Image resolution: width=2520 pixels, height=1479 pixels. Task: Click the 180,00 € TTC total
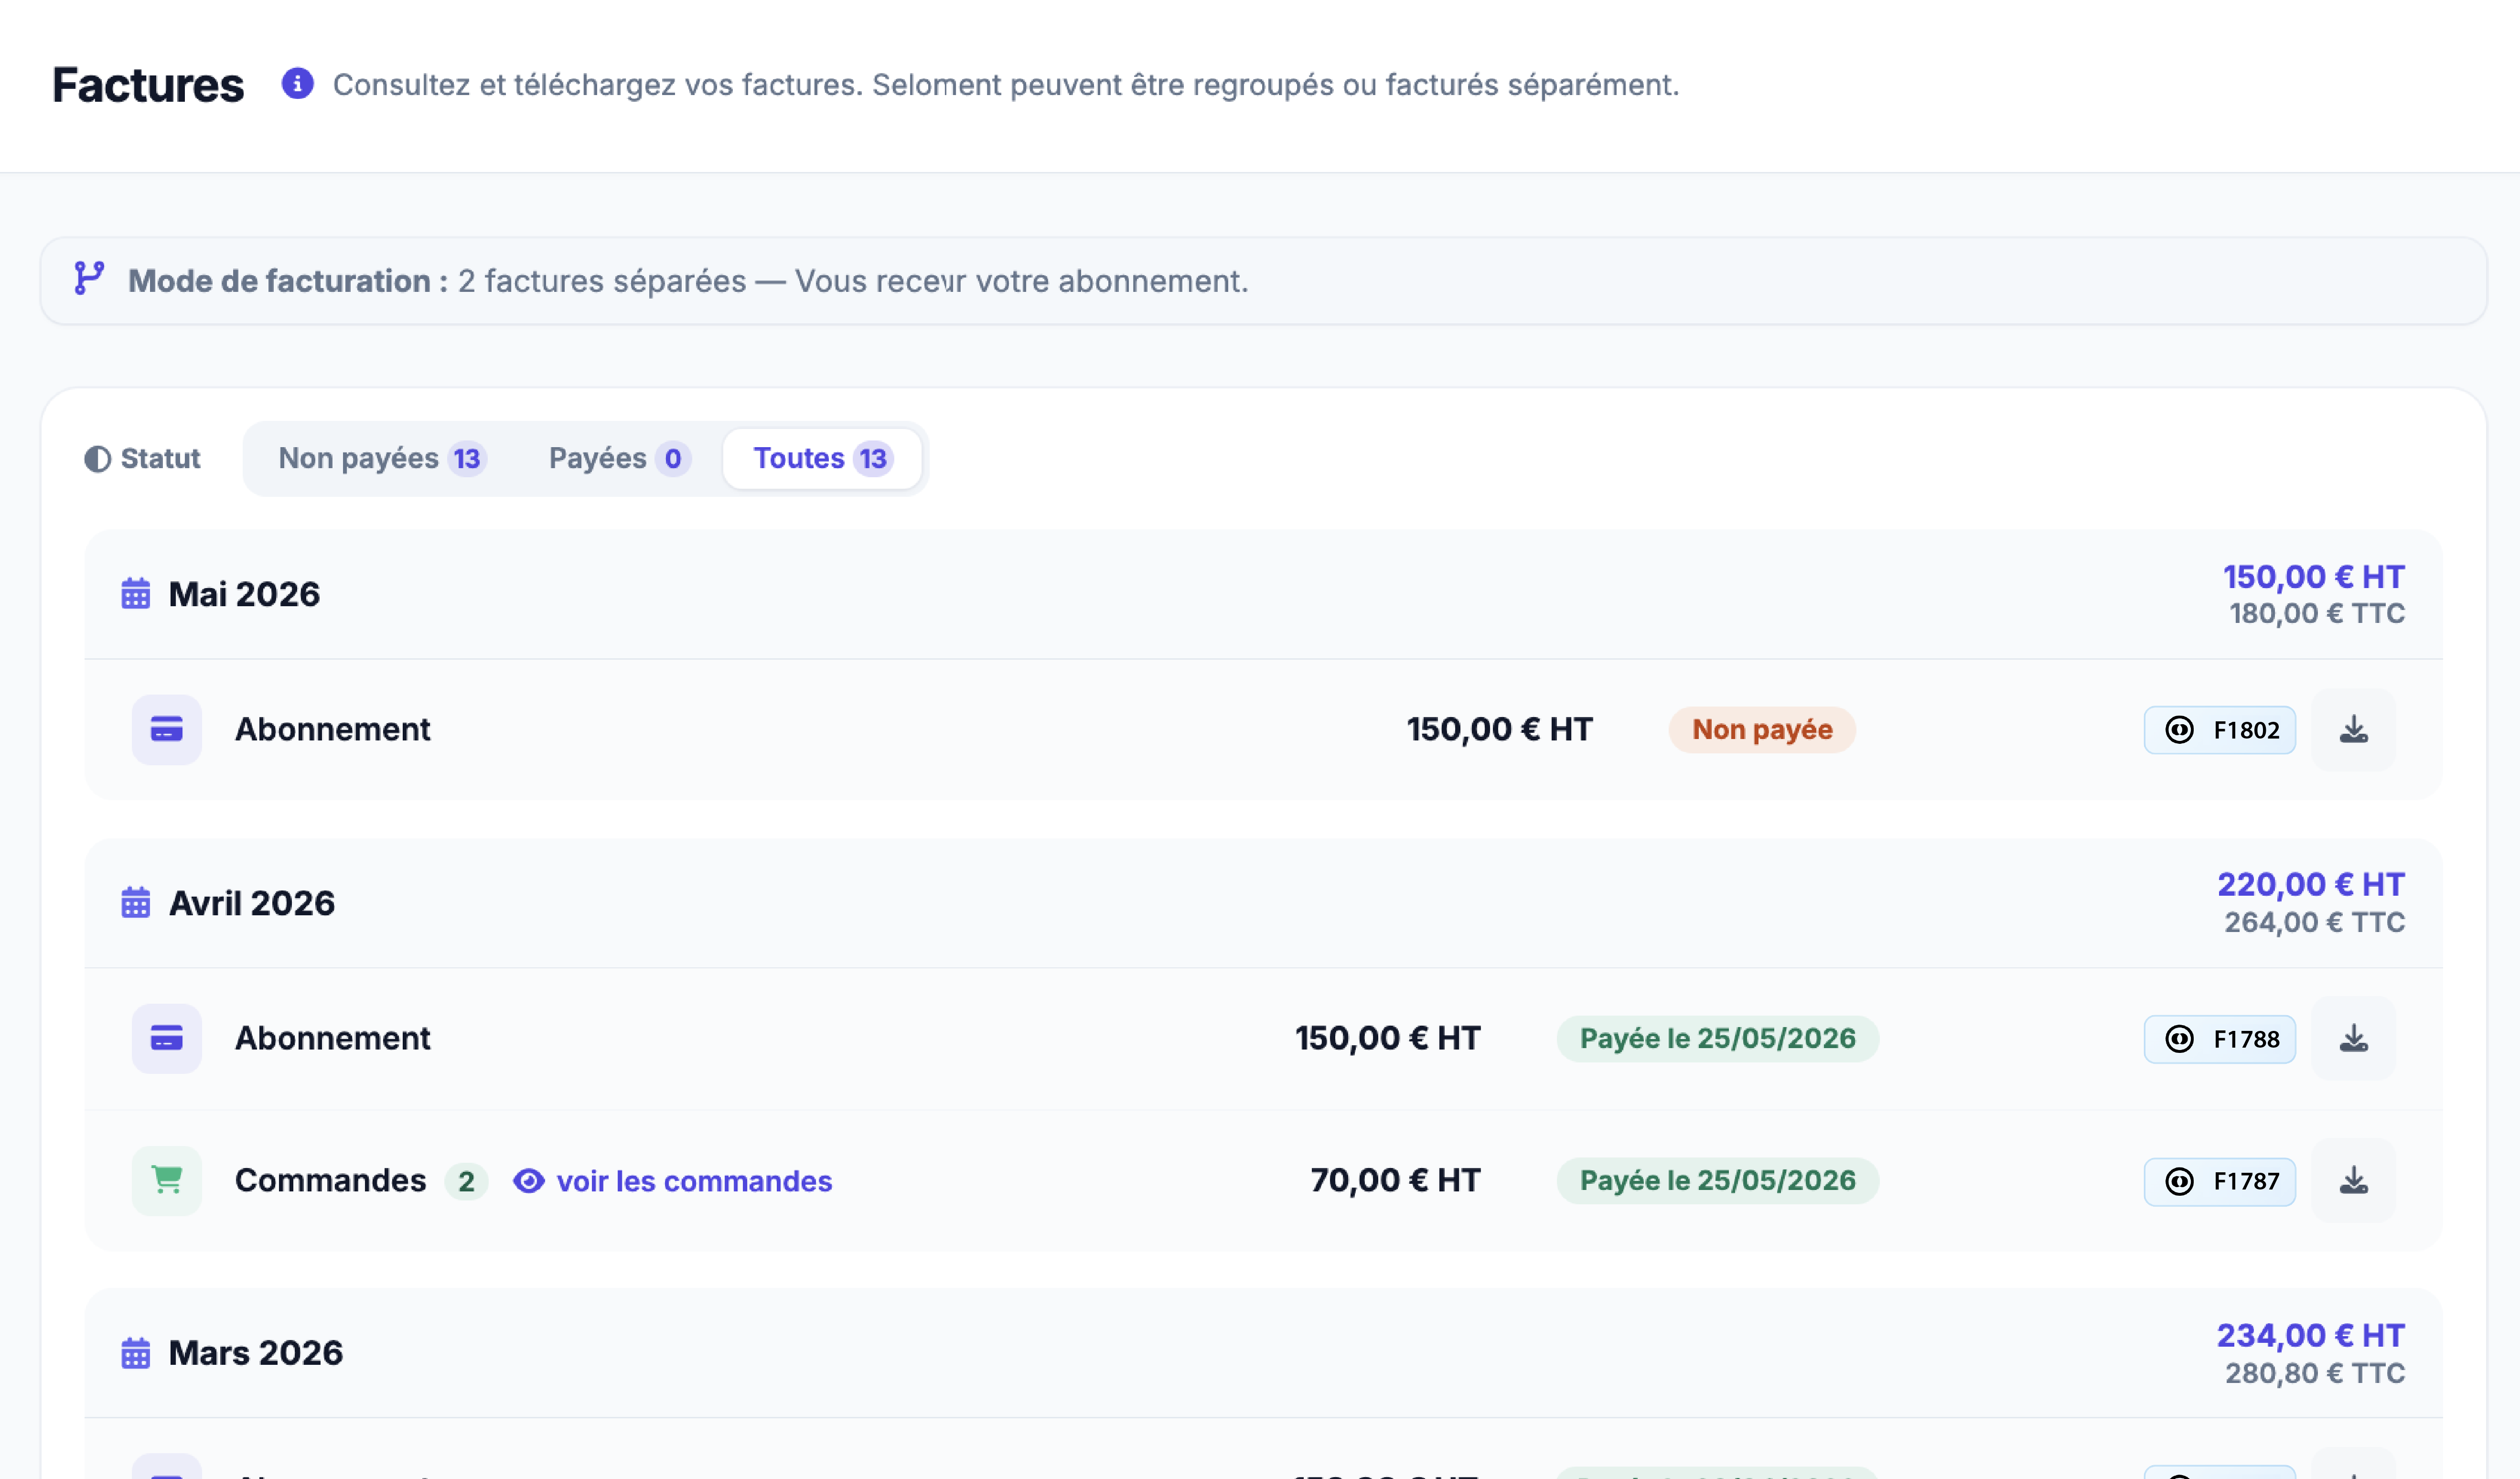[x=2317, y=613]
